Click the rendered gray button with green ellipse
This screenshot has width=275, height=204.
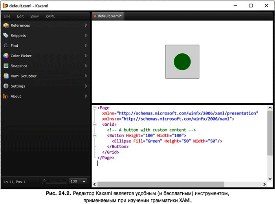click(182, 62)
